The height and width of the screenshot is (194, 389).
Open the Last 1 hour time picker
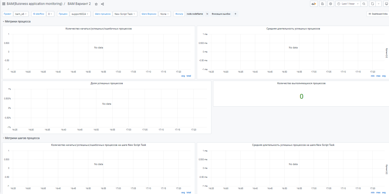348,4
